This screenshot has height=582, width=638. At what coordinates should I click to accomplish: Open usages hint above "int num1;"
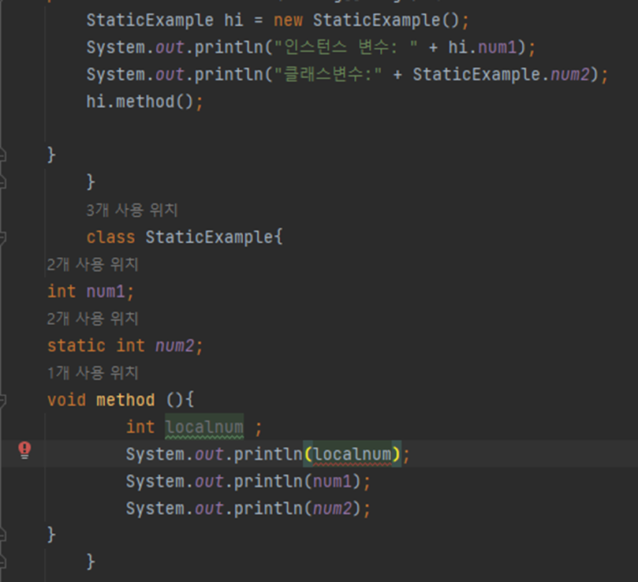(x=93, y=264)
